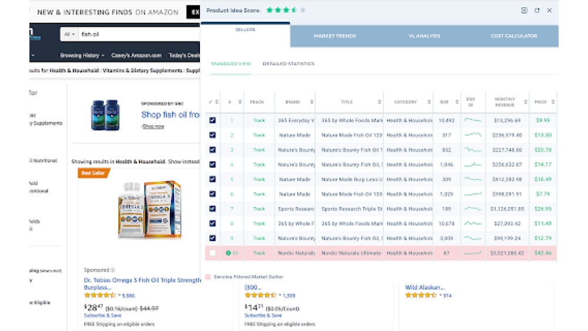Sort table by Brand column arrows
Image resolution: width=588 pixels, height=331 pixels.
[x=312, y=102]
